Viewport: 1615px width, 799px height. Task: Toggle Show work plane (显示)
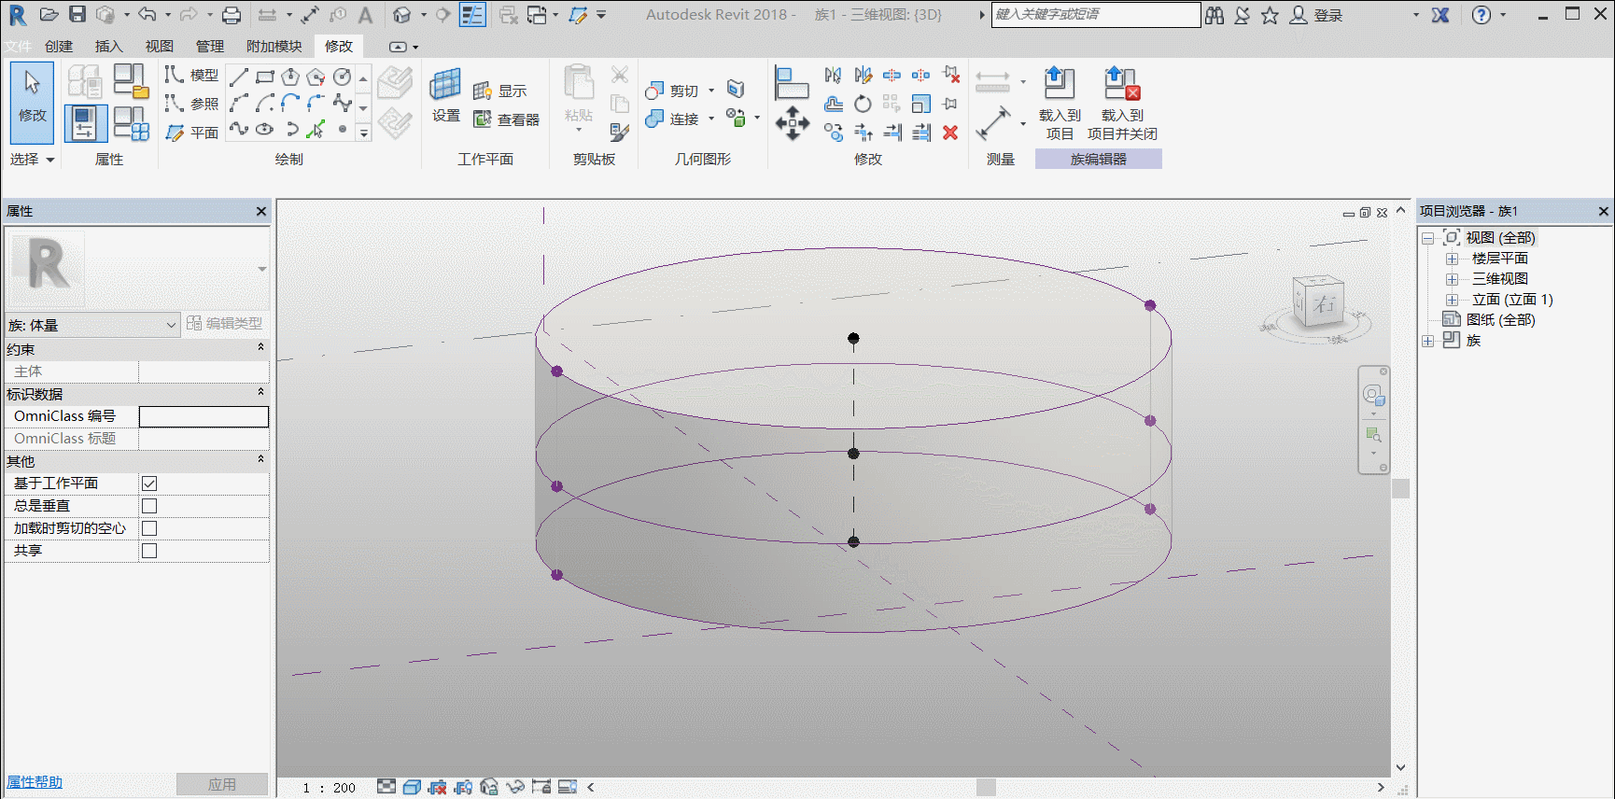tap(500, 91)
